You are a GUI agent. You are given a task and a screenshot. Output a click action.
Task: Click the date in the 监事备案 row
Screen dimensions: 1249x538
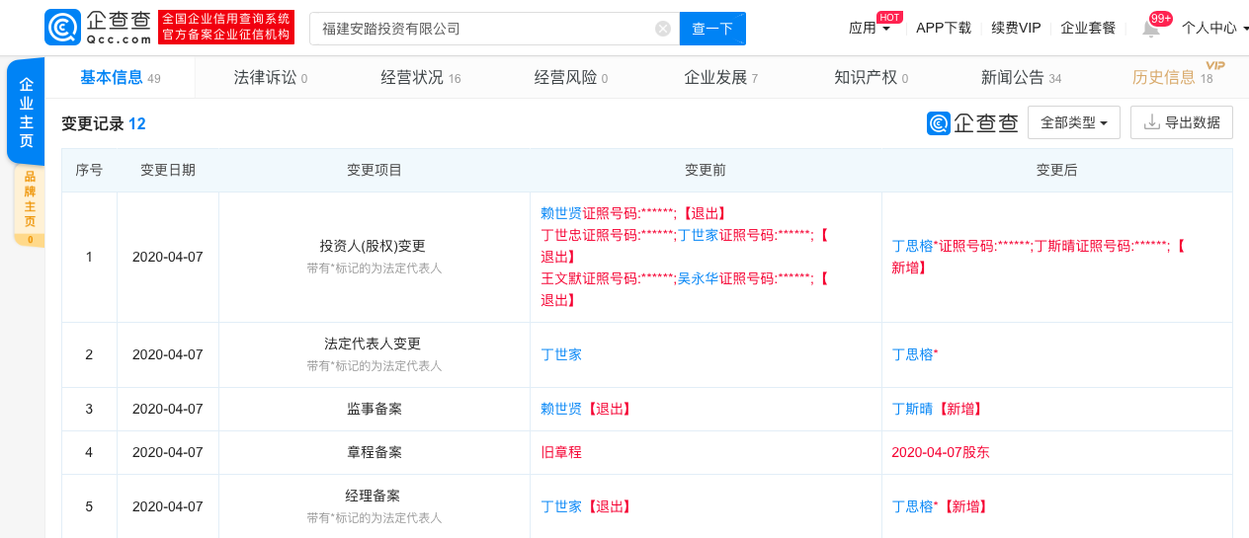point(168,409)
